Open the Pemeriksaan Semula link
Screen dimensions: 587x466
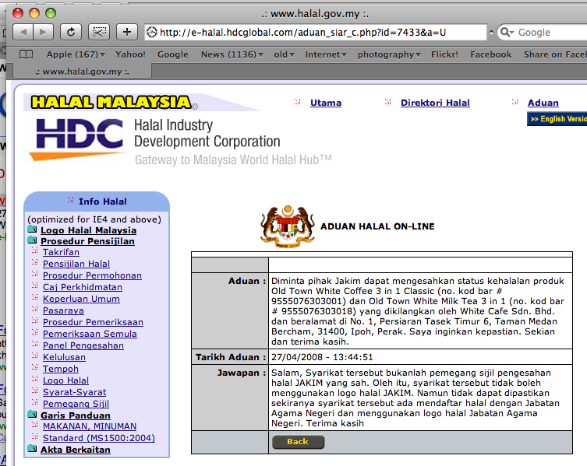coord(90,334)
